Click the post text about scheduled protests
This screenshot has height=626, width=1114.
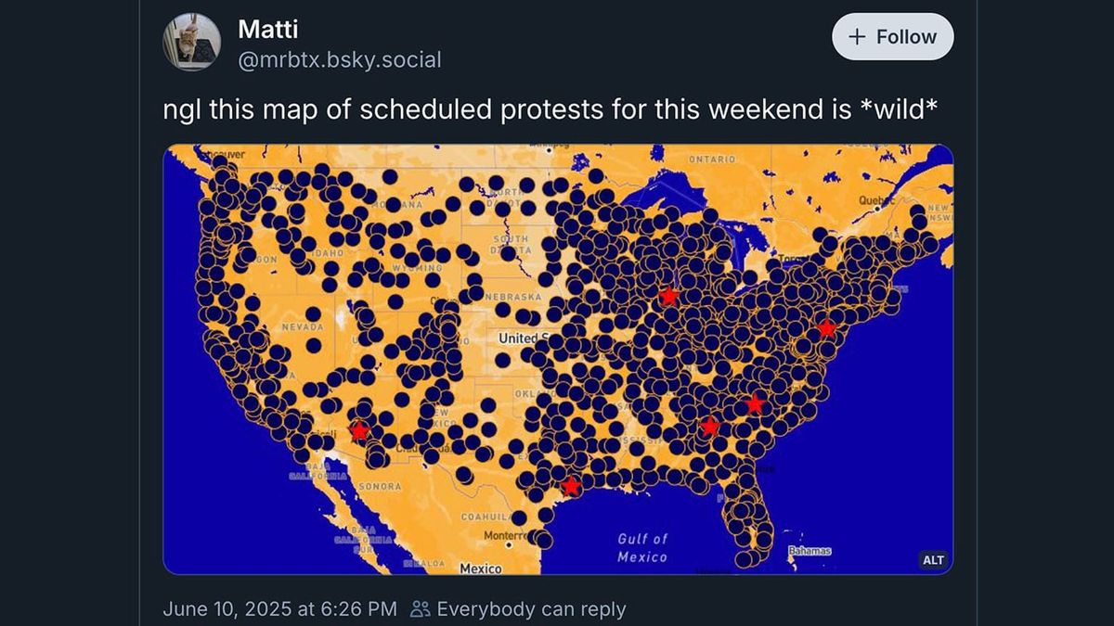coord(551,109)
